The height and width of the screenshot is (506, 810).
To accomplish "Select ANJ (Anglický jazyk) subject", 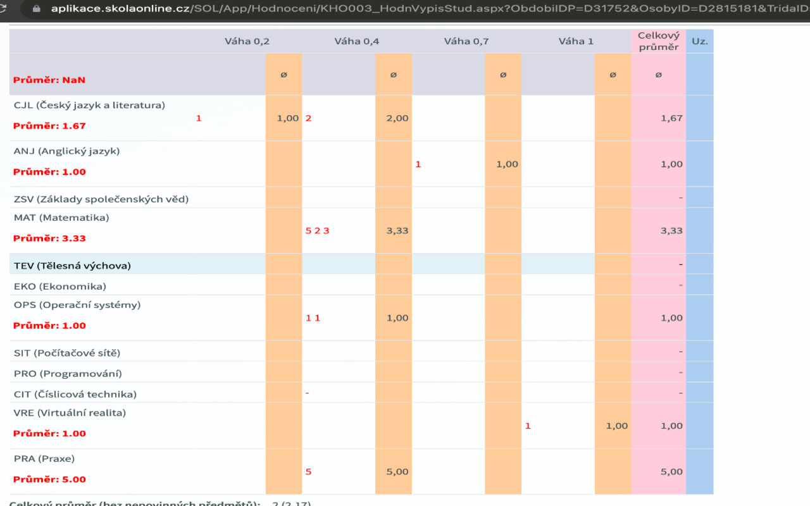I will tap(66, 151).
